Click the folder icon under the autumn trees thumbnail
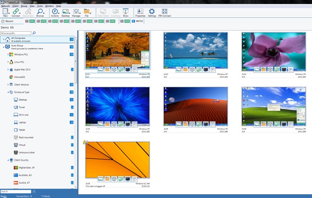Image resolution: width=312 pixels, height=198 pixels. tap(107, 70)
